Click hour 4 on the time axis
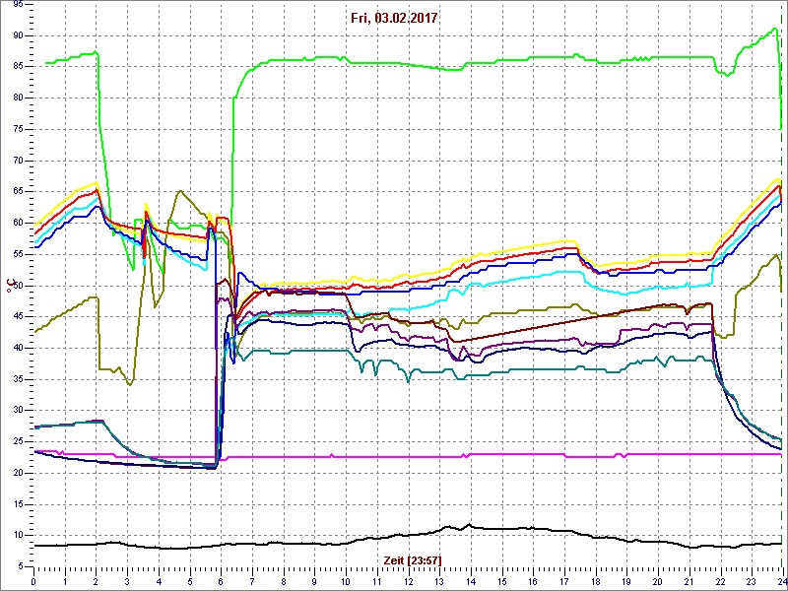The width and height of the screenshot is (788, 591). coord(159,580)
